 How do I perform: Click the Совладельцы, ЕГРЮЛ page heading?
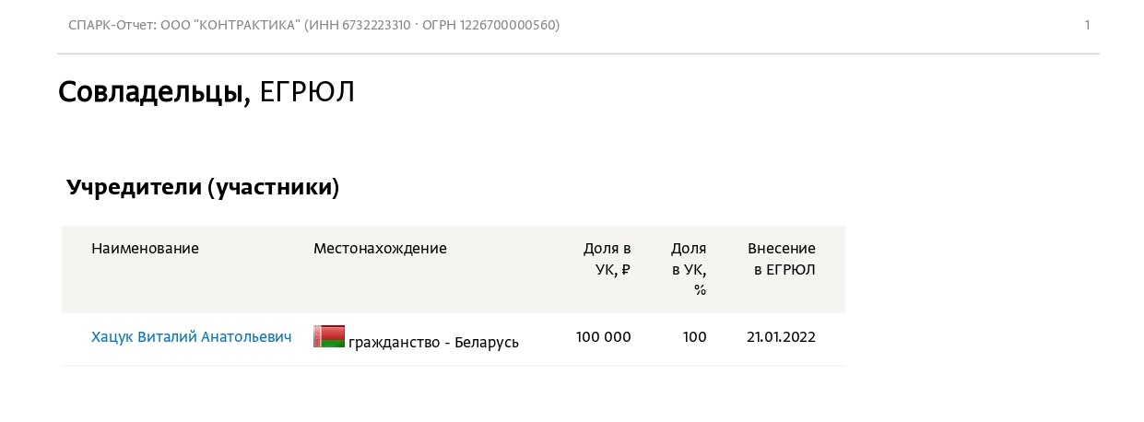pos(206,92)
